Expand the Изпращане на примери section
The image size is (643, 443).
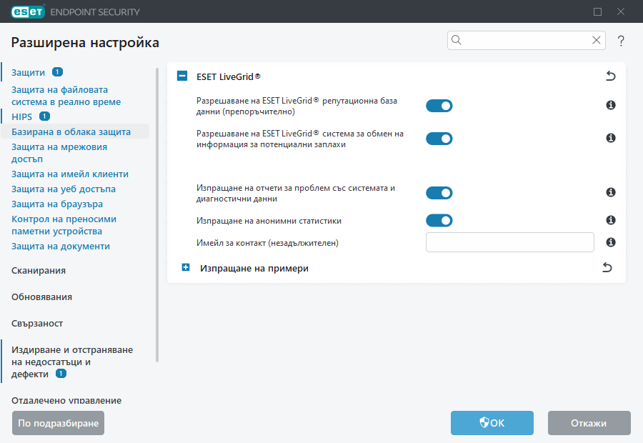pyautogui.click(x=186, y=267)
